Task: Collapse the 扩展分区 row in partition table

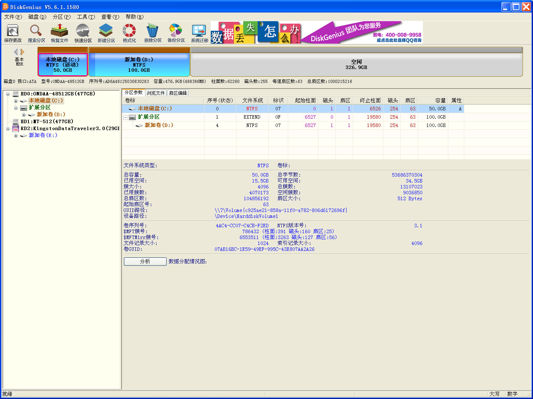Action: point(125,117)
